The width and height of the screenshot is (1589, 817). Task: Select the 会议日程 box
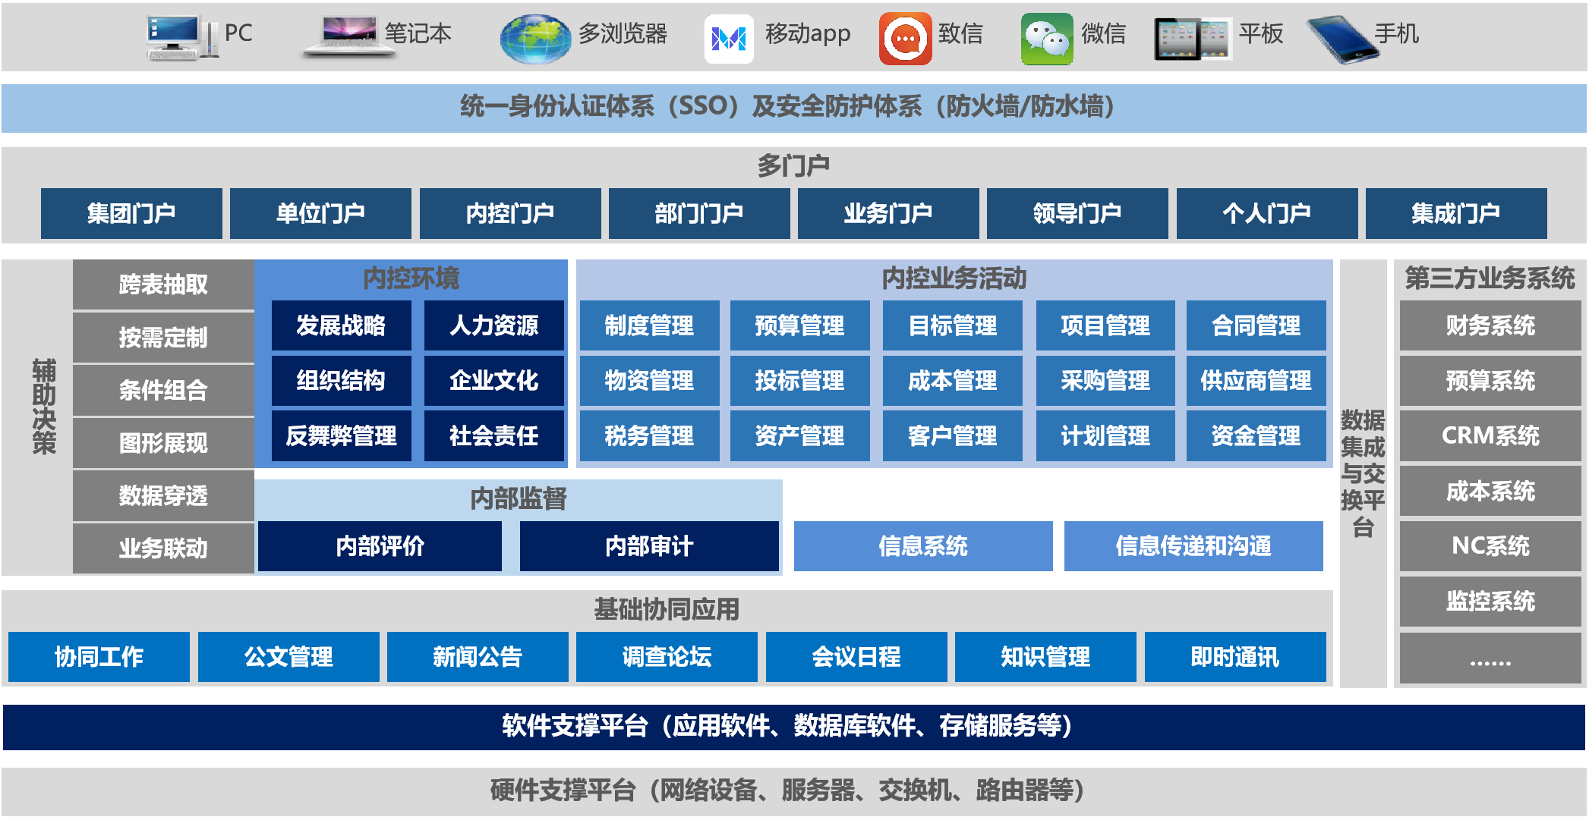(x=857, y=657)
